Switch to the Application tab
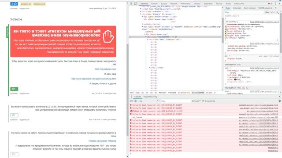Image resolution: width=282 pixels, height=158 pixels. coord(208,4)
